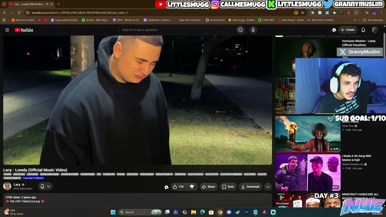This screenshot has height=217, width=386.
Task: Go back in Chrome
Action: (x=5, y=13)
